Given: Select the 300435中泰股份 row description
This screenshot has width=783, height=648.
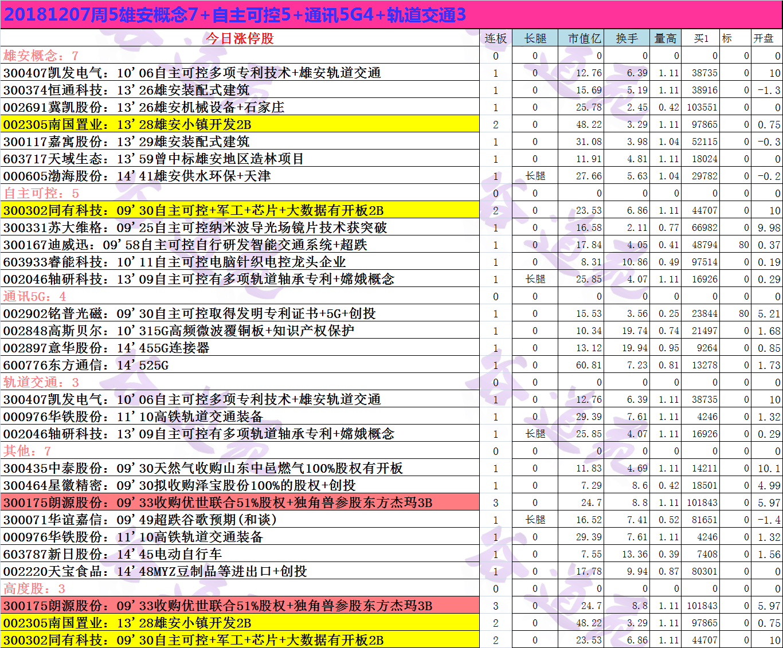Looking at the screenshot, I should pos(203,468).
